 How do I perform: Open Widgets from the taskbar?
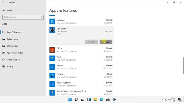pyautogui.click(x=89, y=100)
